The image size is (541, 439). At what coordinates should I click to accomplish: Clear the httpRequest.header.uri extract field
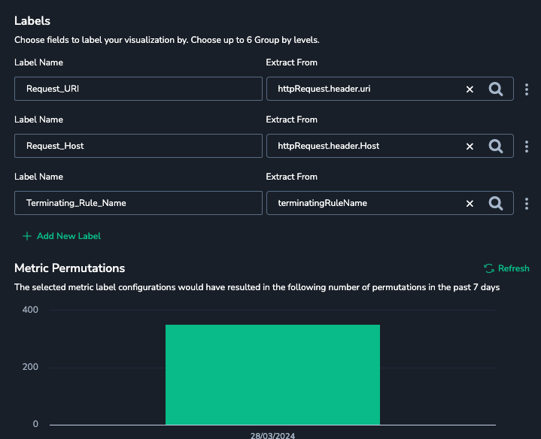470,89
